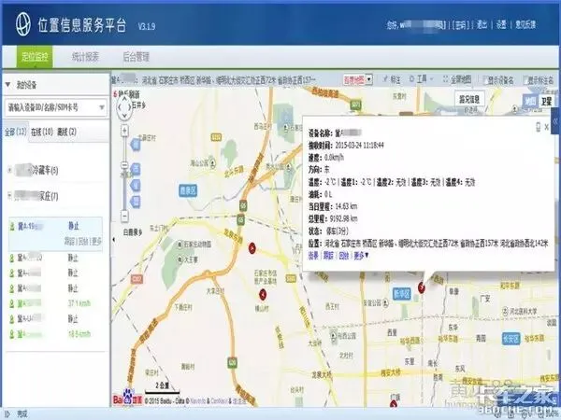Enable the 显示标注名 checkbox
561x420 pixels.
tap(525, 80)
